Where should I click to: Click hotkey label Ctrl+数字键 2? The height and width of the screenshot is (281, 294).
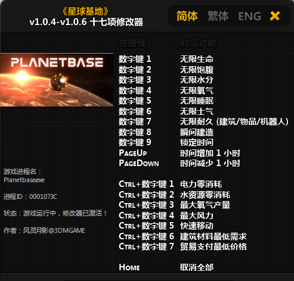pos(146,195)
